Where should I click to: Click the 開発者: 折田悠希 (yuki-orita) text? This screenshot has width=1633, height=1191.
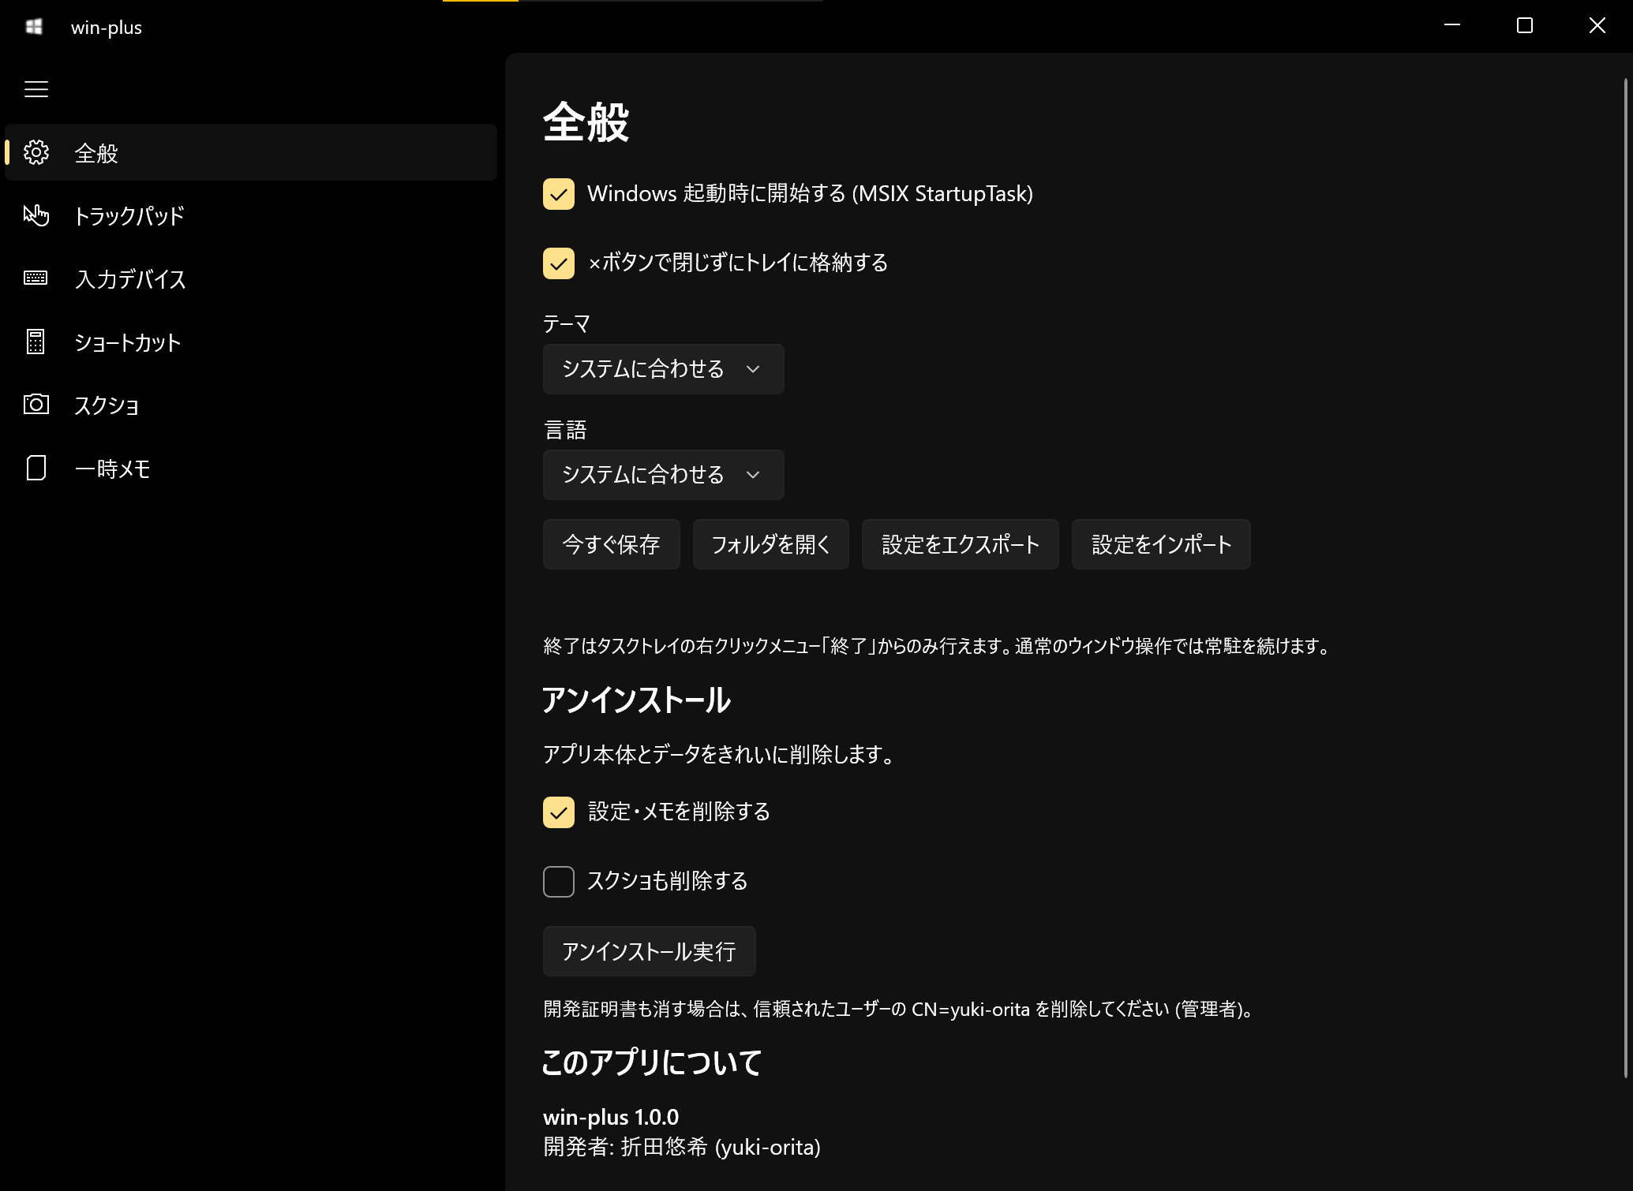point(682,1147)
